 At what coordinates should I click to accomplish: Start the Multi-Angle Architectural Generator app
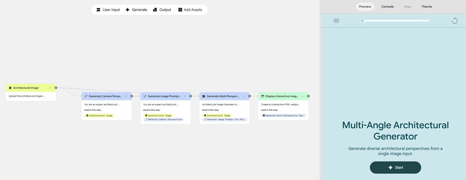pos(395,168)
